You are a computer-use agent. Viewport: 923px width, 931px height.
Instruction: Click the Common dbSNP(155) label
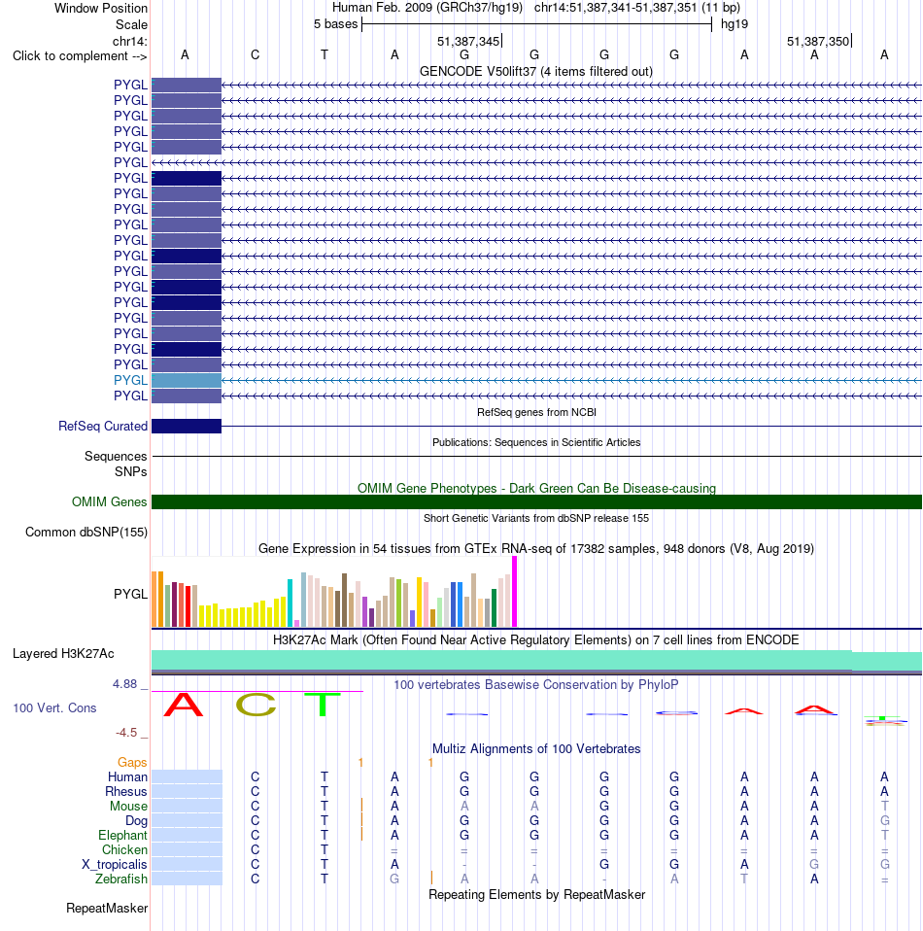click(86, 532)
